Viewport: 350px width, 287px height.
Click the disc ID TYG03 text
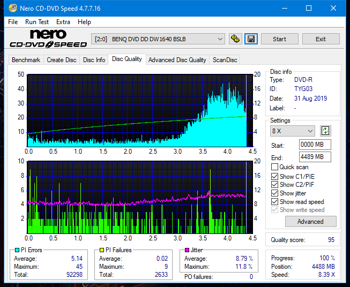point(303,89)
